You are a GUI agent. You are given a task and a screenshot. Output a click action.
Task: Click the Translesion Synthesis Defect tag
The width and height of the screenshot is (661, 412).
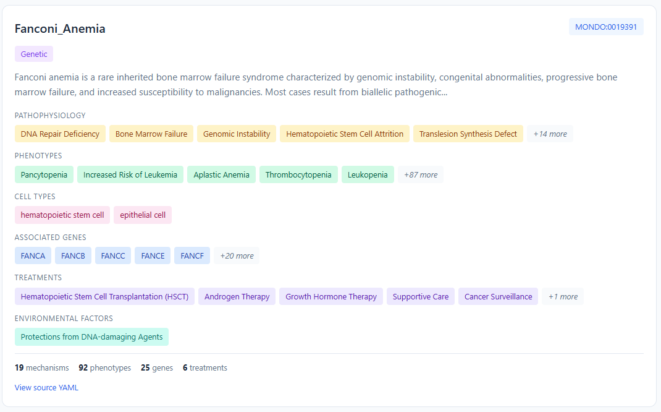pos(468,134)
